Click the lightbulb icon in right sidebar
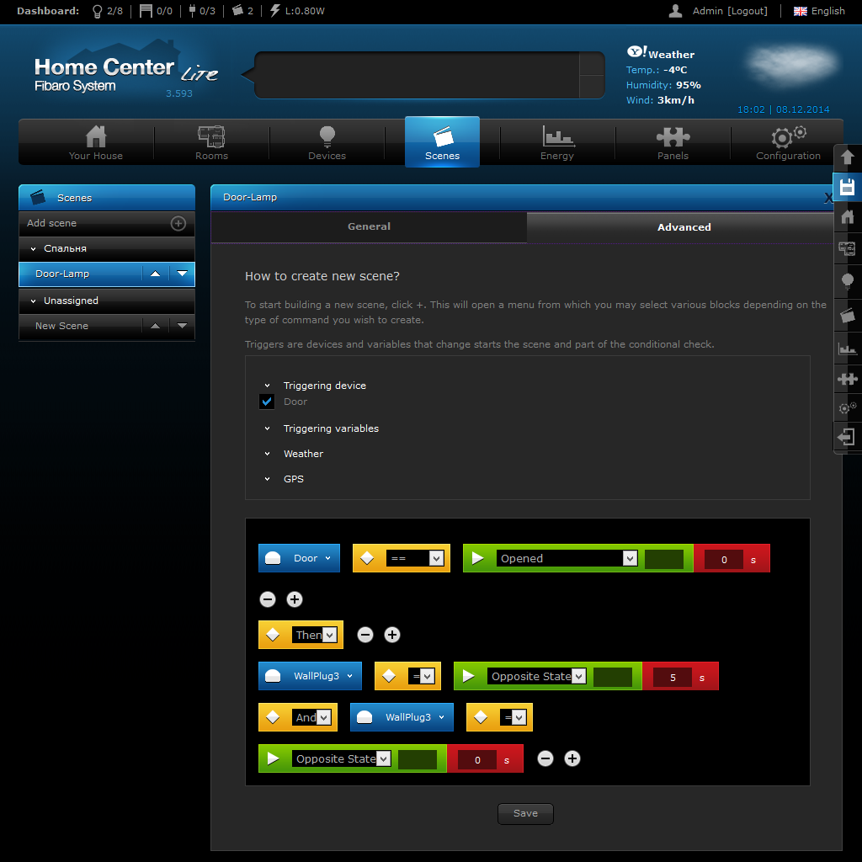 [x=847, y=281]
